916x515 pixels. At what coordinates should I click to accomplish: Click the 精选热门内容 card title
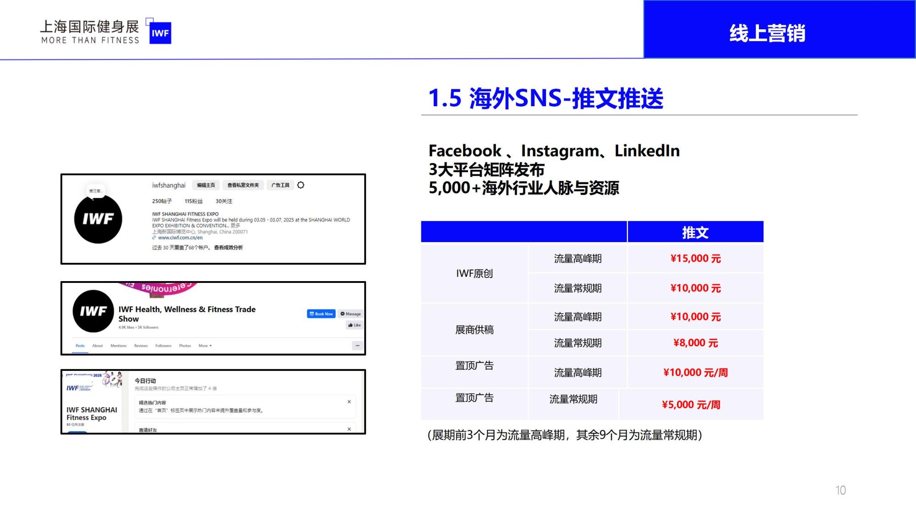tap(153, 402)
